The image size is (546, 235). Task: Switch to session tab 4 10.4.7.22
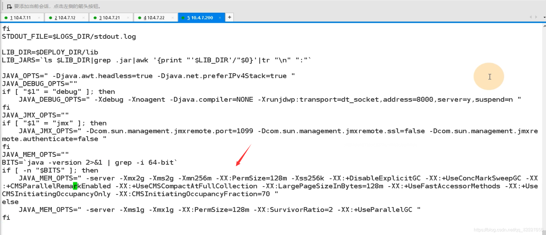coord(156,18)
